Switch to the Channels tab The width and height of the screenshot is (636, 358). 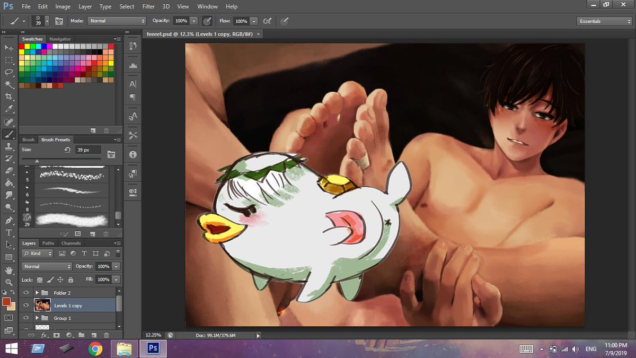71,243
